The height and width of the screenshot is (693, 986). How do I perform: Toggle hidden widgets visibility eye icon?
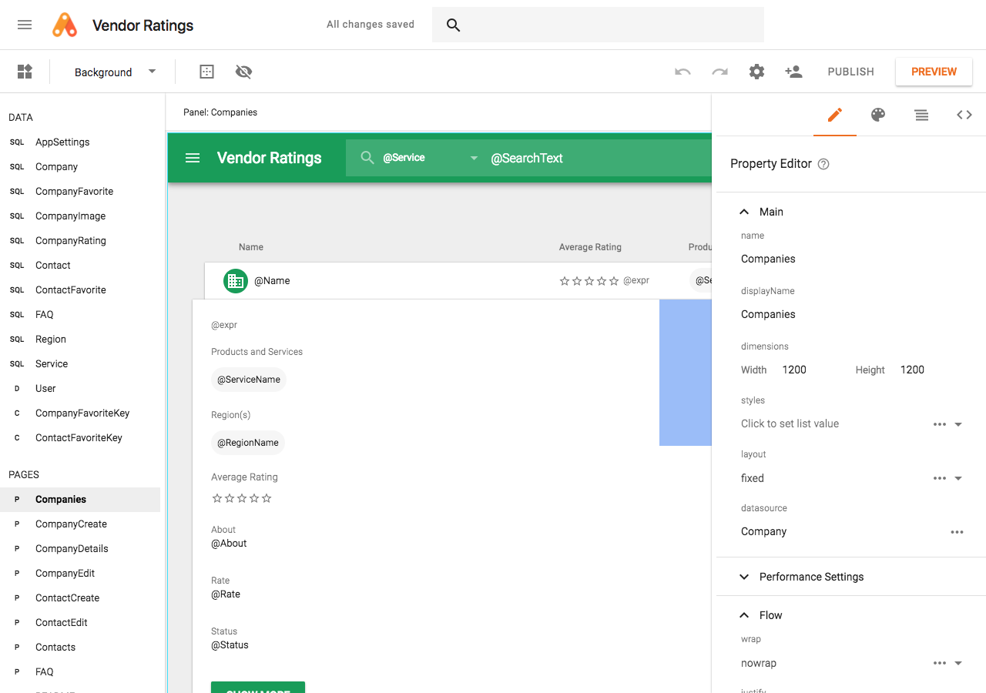point(243,72)
